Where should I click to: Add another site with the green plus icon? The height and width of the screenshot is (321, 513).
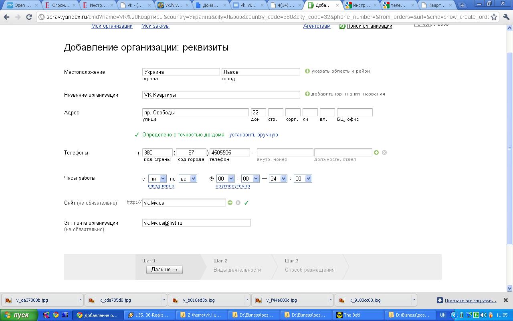tap(230, 203)
